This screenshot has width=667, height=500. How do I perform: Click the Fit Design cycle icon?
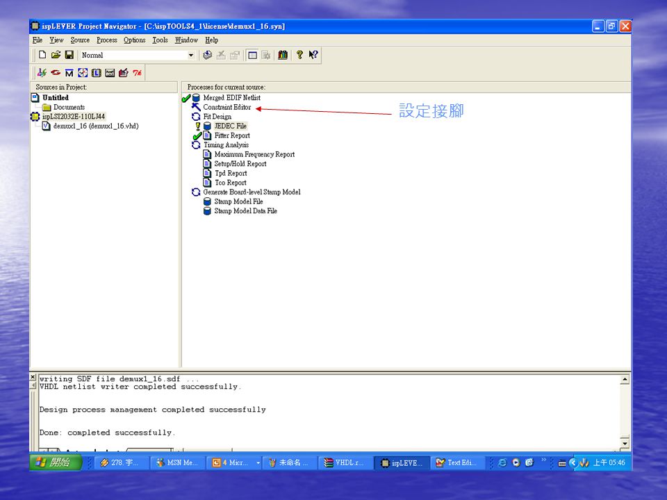[196, 117]
